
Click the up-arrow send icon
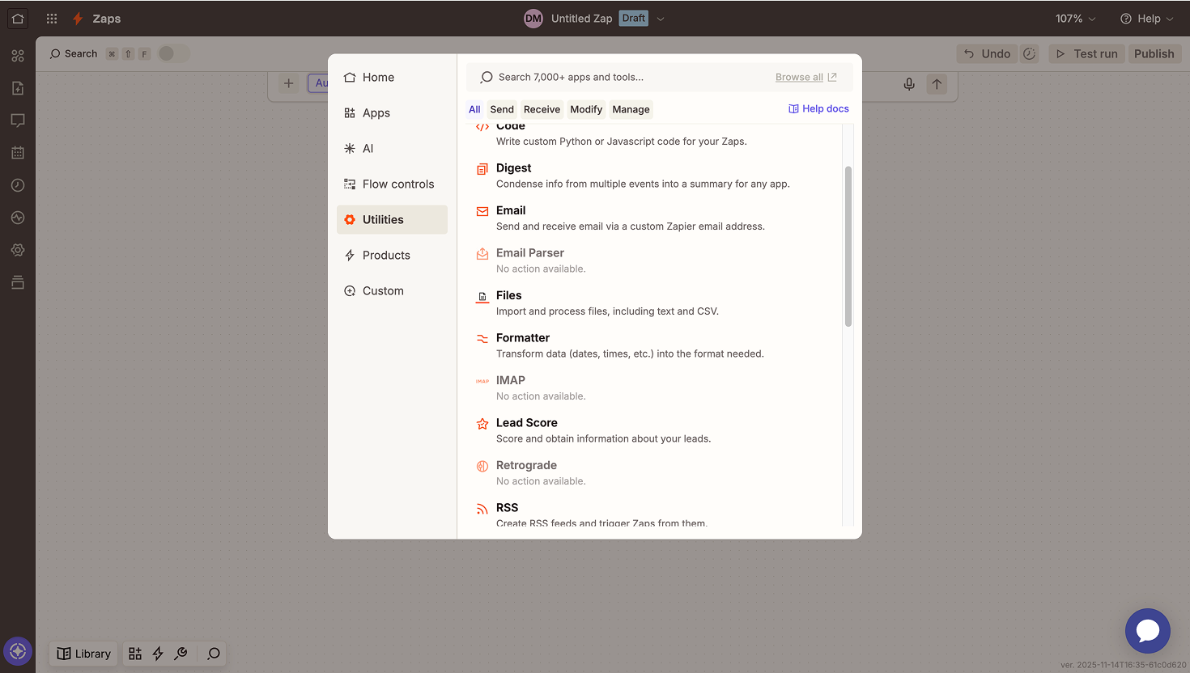click(x=937, y=84)
